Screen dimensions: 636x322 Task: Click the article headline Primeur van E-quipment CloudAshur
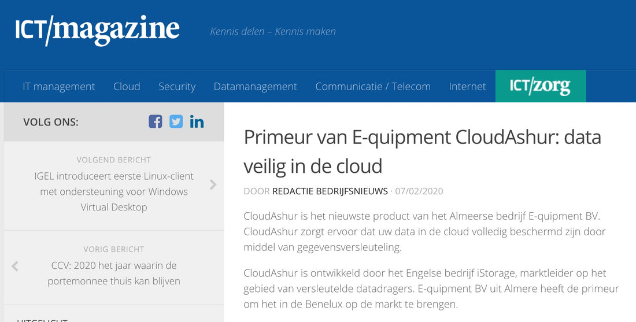click(422, 151)
